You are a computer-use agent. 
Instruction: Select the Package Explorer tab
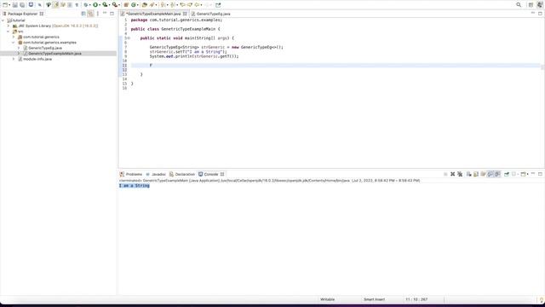point(23,14)
